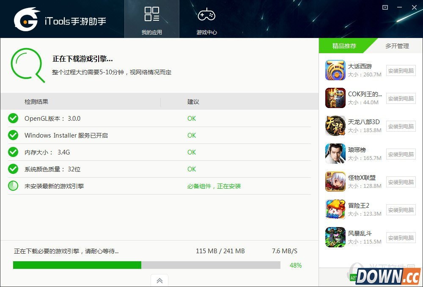This screenshot has height=287, width=423.
Task: Click the 115 MB / 241 MB text
Action: (220, 251)
